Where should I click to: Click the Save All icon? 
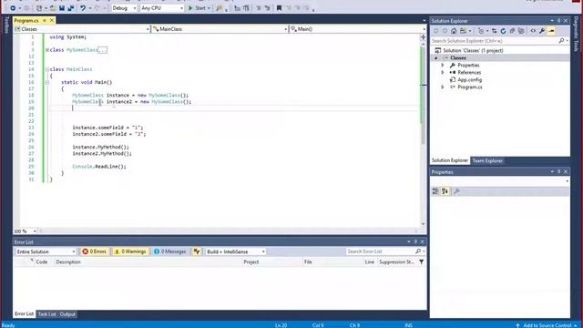point(71,8)
